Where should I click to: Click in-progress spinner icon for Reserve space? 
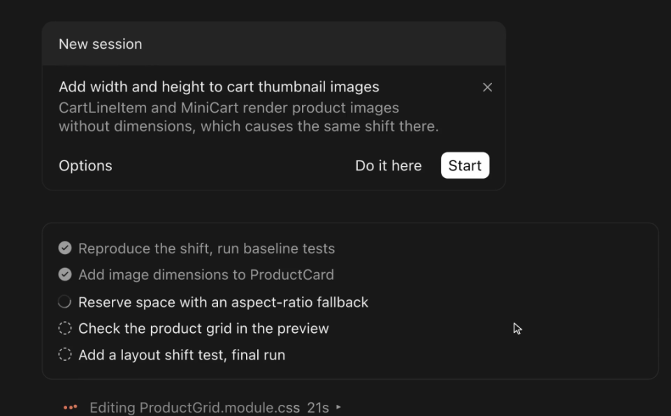pos(64,302)
